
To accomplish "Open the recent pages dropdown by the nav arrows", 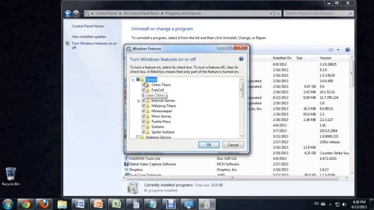I will pyautogui.click(x=82, y=13).
